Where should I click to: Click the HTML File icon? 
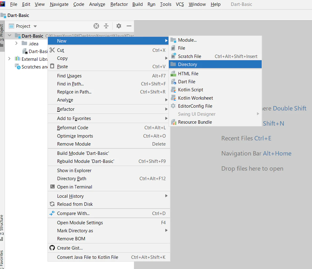173,74
